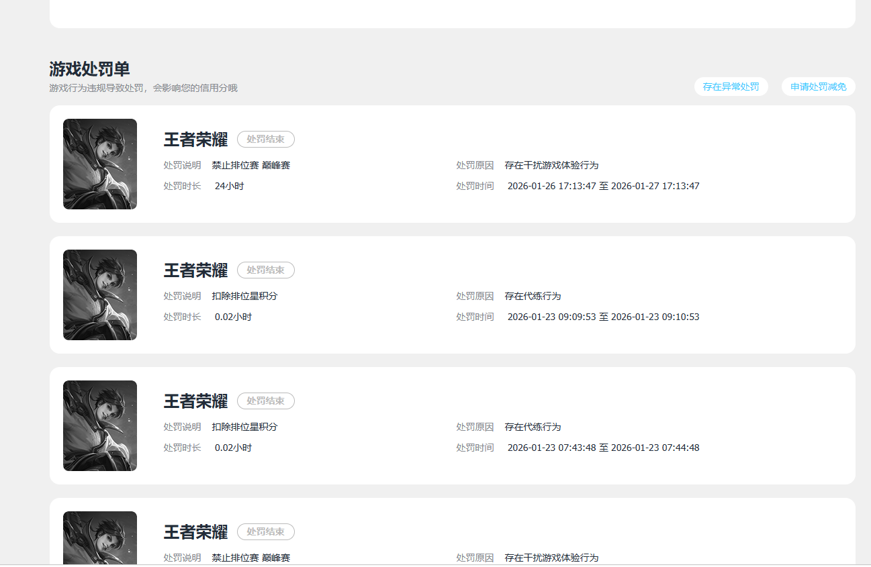Select time range 2026-01-23 09:09:53 至 09:10:53
871x567 pixels.
[x=603, y=317]
